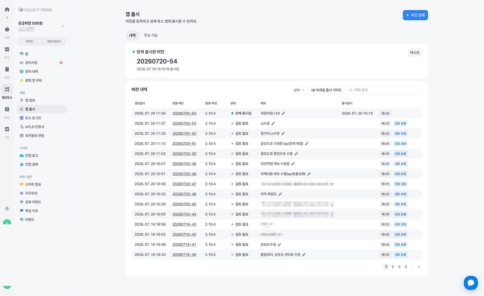The width and height of the screenshot is (484, 296).
Task: Open 문의 내역 in the sidebar
Action: (42, 72)
